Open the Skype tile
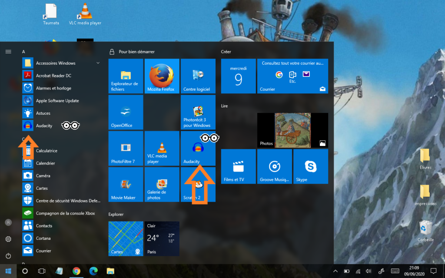Image resolution: width=445 pixels, height=278 pixels. (x=311, y=166)
